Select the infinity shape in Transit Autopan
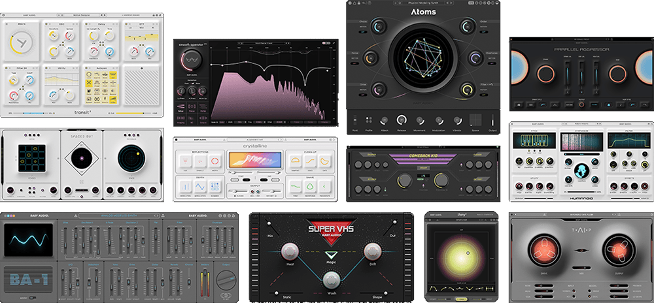 [97, 99]
